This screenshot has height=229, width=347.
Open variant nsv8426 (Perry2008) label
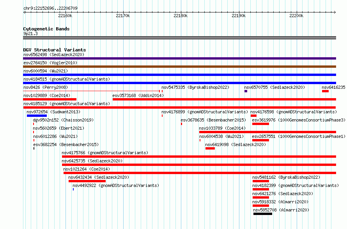pyautogui.click(x=46, y=87)
